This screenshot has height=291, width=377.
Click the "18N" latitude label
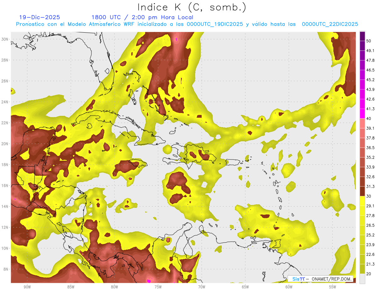pos(5,165)
